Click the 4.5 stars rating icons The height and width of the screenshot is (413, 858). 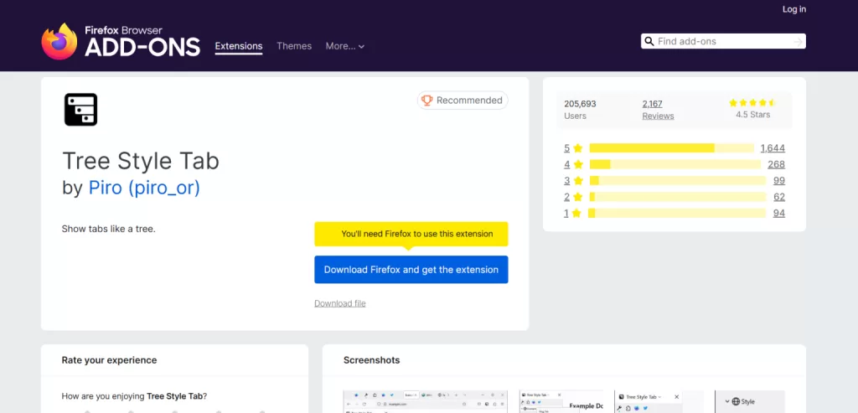(x=752, y=103)
